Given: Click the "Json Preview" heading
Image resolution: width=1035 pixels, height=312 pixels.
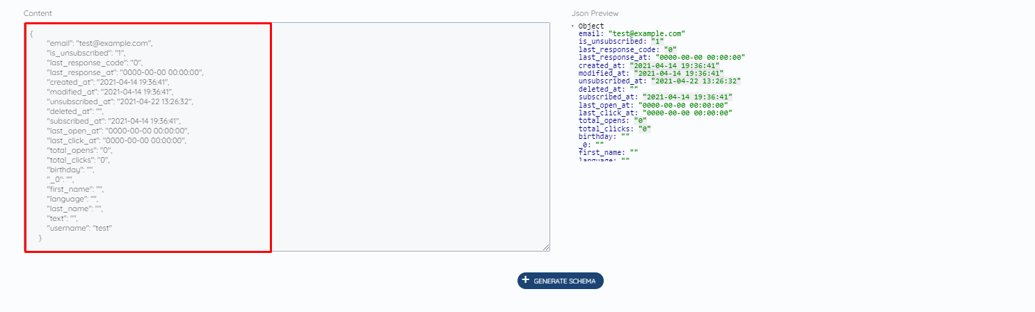Looking at the screenshot, I should (x=595, y=13).
